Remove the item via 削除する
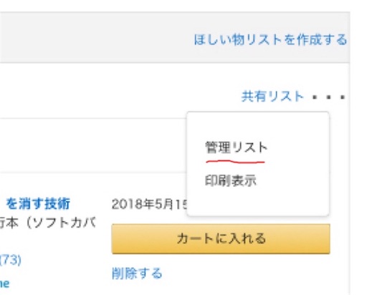 137,274
